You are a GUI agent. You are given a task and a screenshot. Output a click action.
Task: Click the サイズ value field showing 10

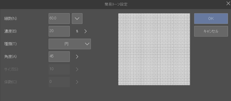click(x=59, y=69)
